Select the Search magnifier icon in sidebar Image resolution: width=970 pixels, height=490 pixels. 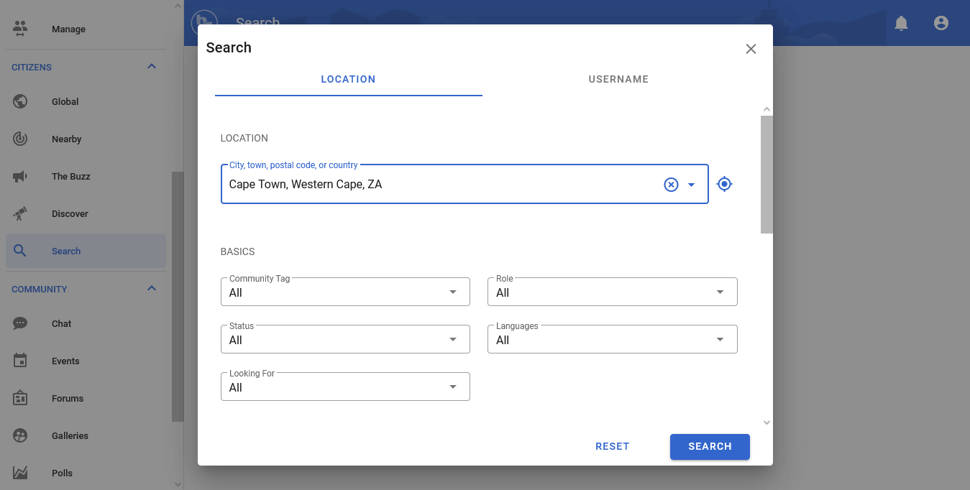[x=20, y=251]
